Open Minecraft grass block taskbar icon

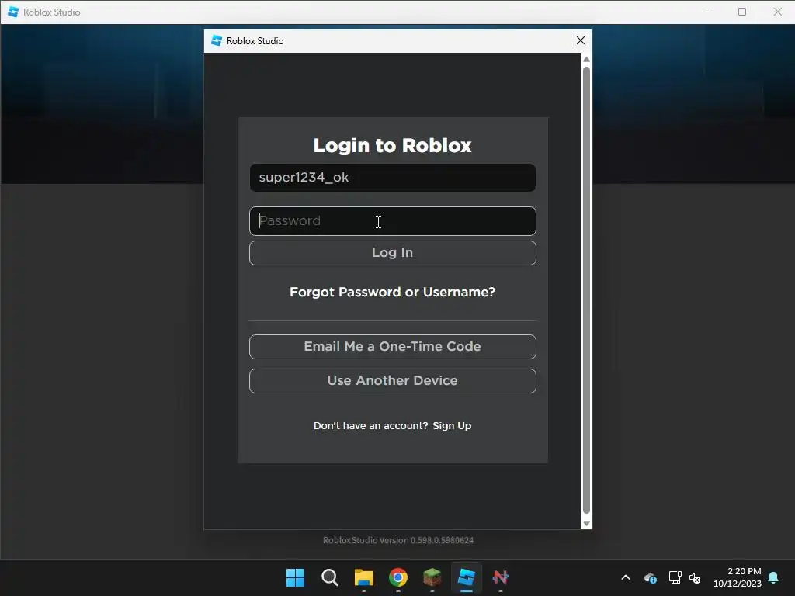(x=432, y=577)
